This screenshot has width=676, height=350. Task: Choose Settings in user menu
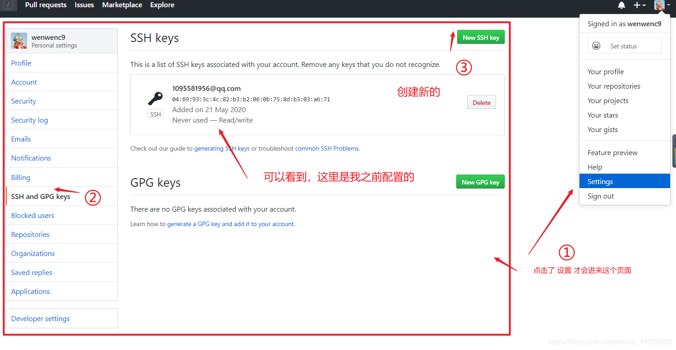625,181
